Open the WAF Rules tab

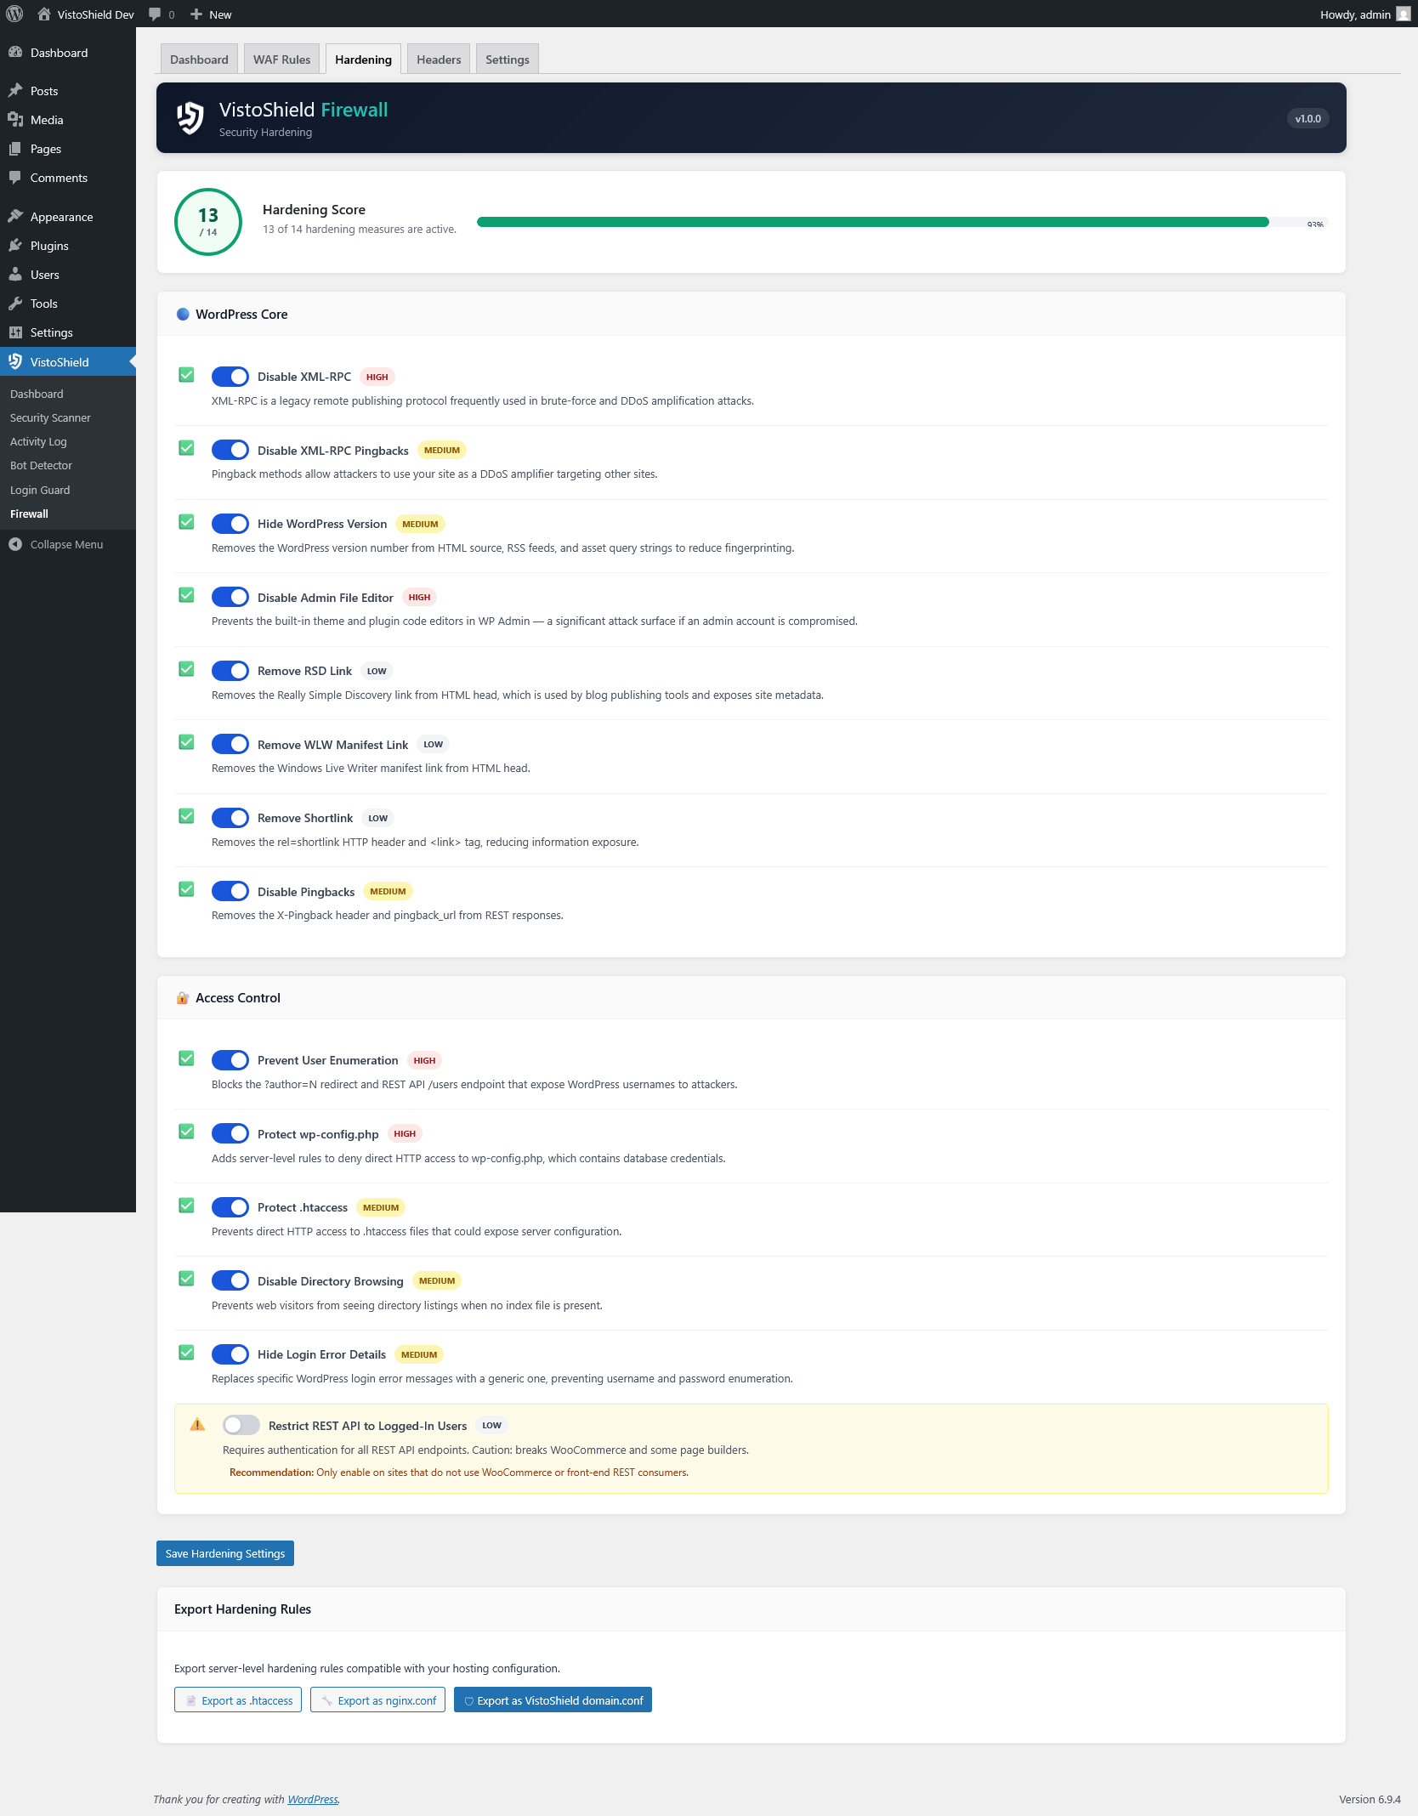click(x=281, y=59)
